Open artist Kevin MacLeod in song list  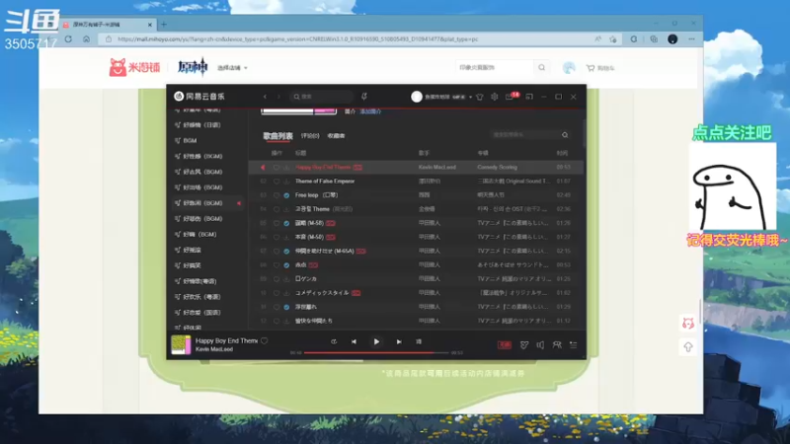coord(436,167)
